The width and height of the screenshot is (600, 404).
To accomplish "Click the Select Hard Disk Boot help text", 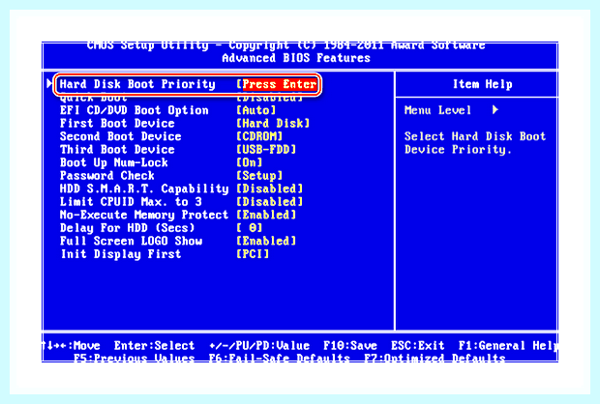I will [x=475, y=143].
